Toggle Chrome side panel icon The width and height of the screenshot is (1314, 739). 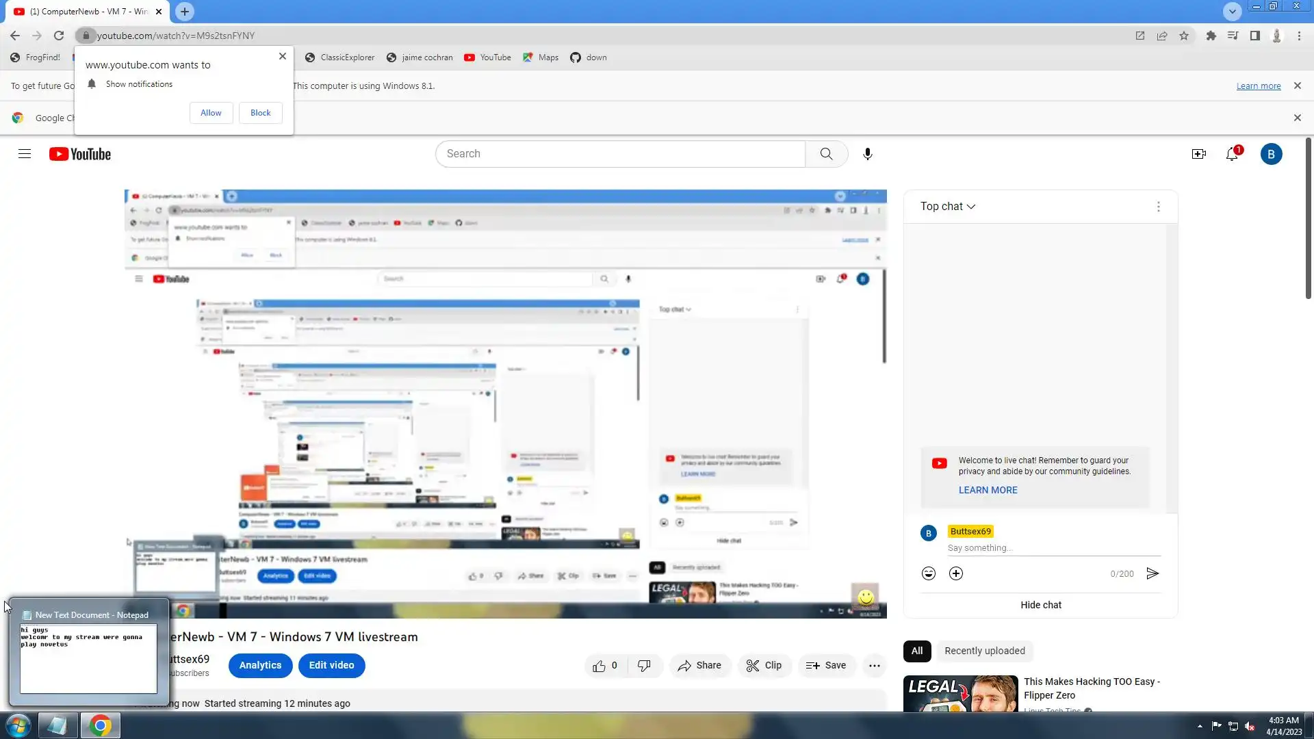tap(1254, 36)
